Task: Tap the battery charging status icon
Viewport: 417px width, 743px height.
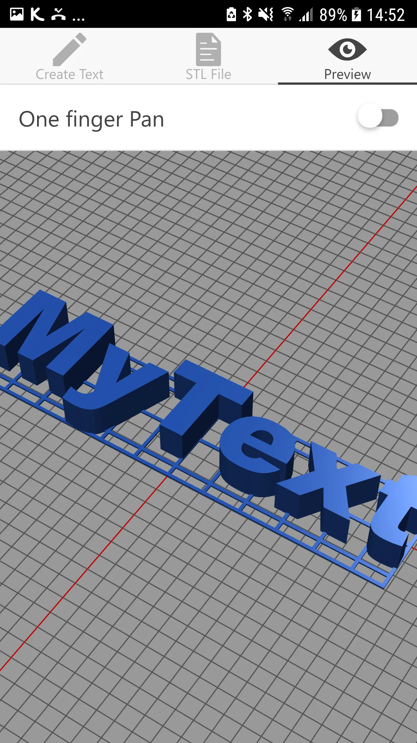Action: tap(356, 14)
